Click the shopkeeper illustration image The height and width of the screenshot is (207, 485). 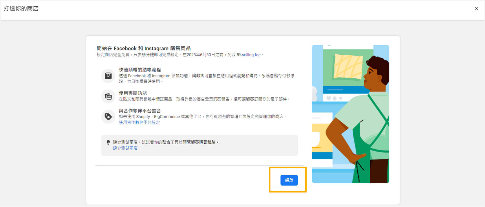point(350,114)
